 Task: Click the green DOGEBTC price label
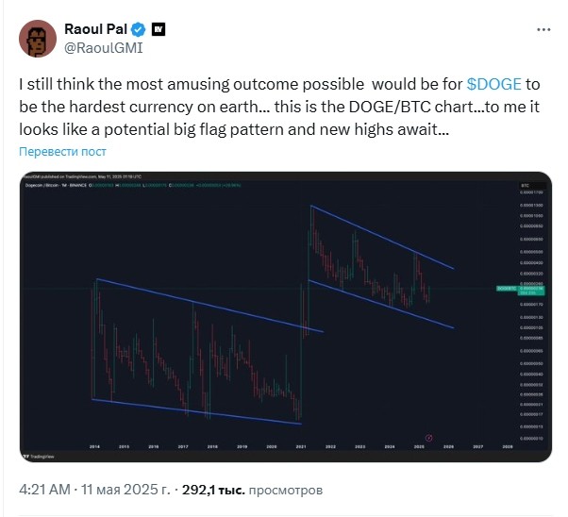tap(505, 288)
